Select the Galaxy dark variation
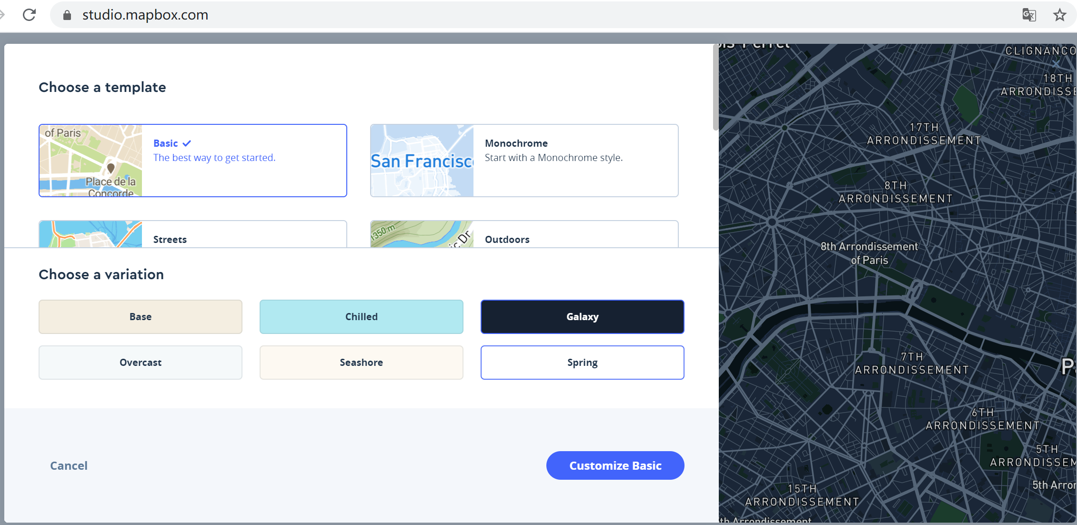 coord(582,317)
